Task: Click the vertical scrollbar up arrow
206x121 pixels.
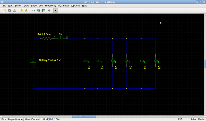Action: coord(205,15)
